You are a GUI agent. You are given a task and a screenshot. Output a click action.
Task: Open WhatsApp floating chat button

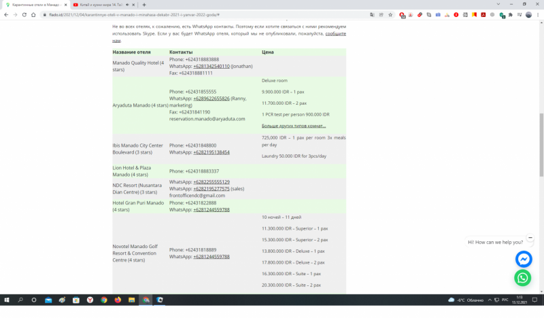tap(522, 278)
